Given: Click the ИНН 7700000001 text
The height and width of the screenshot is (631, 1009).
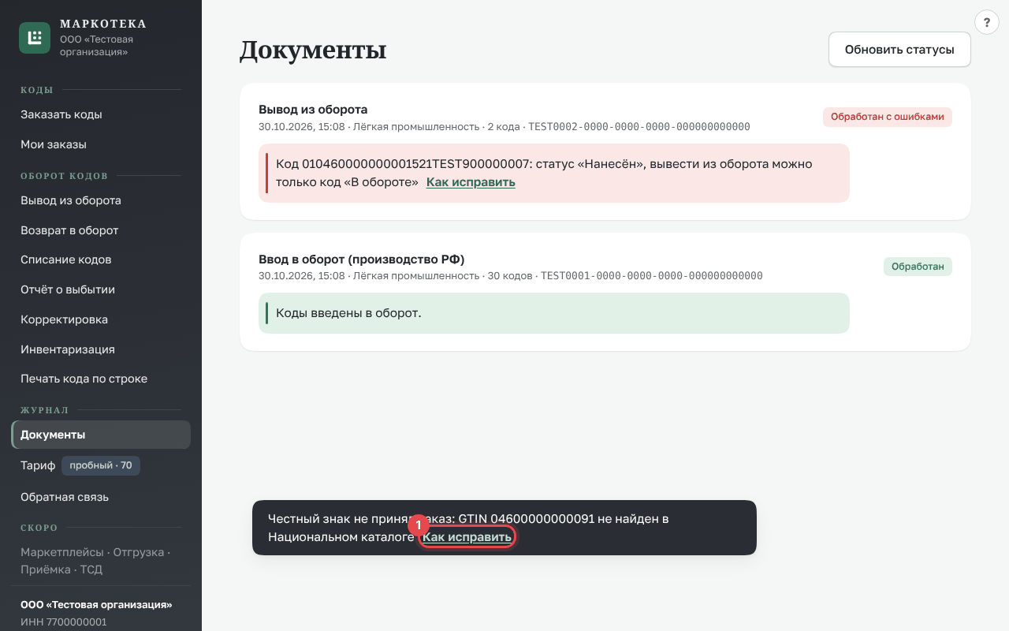Looking at the screenshot, I should [x=63, y=622].
